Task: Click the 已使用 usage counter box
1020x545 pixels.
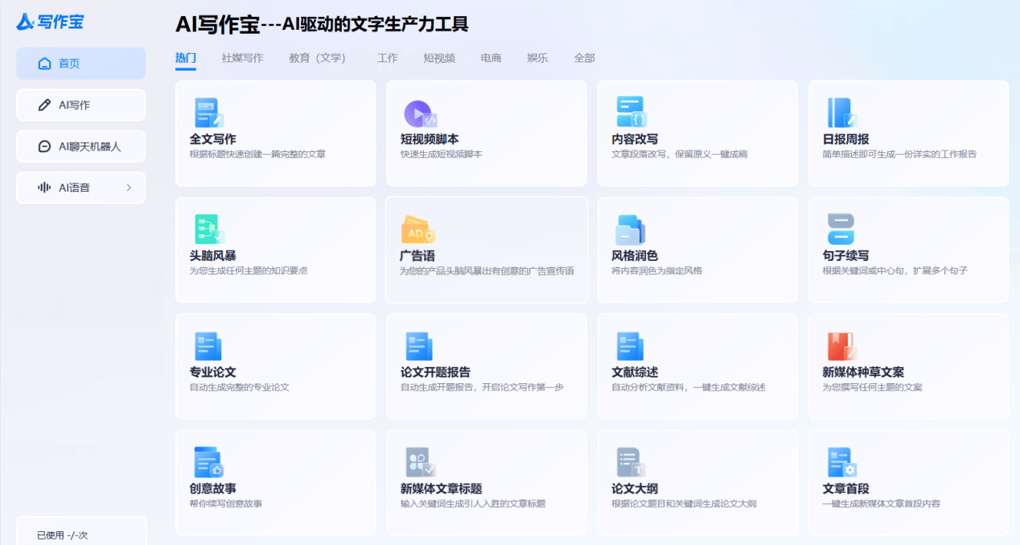Action: [81, 532]
